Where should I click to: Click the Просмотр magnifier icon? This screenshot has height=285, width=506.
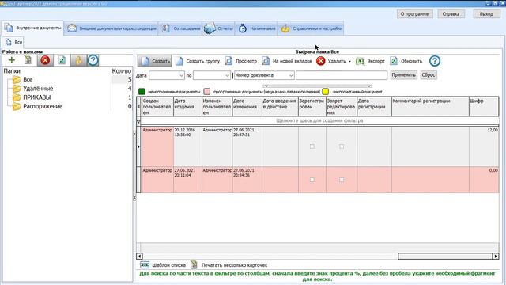coord(228,61)
